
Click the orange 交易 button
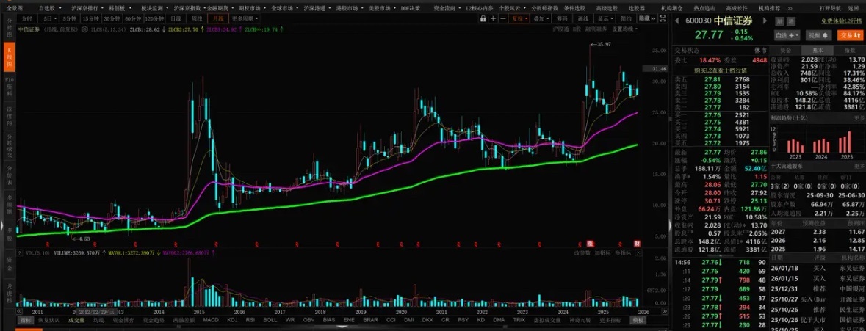[849, 34]
